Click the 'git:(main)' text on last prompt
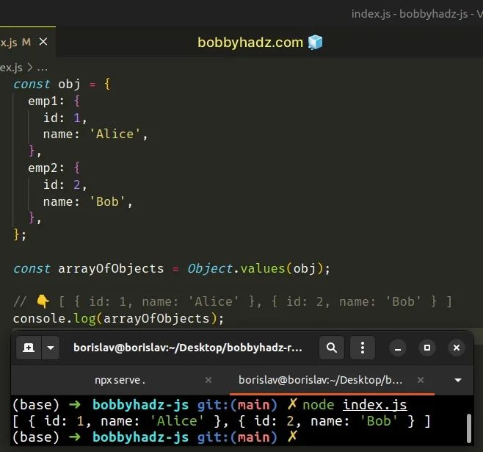The image size is (483, 452). (x=238, y=437)
